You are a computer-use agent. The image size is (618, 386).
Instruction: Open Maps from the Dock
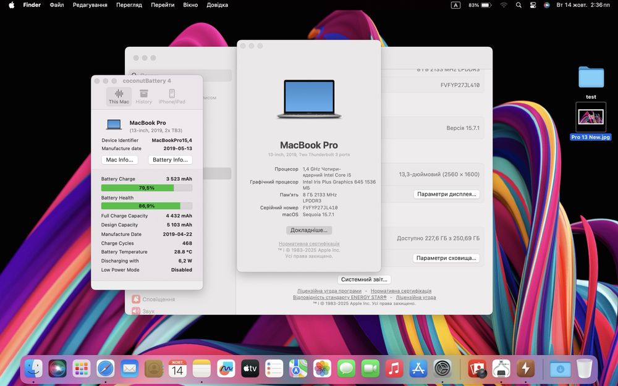pyautogui.click(x=298, y=369)
